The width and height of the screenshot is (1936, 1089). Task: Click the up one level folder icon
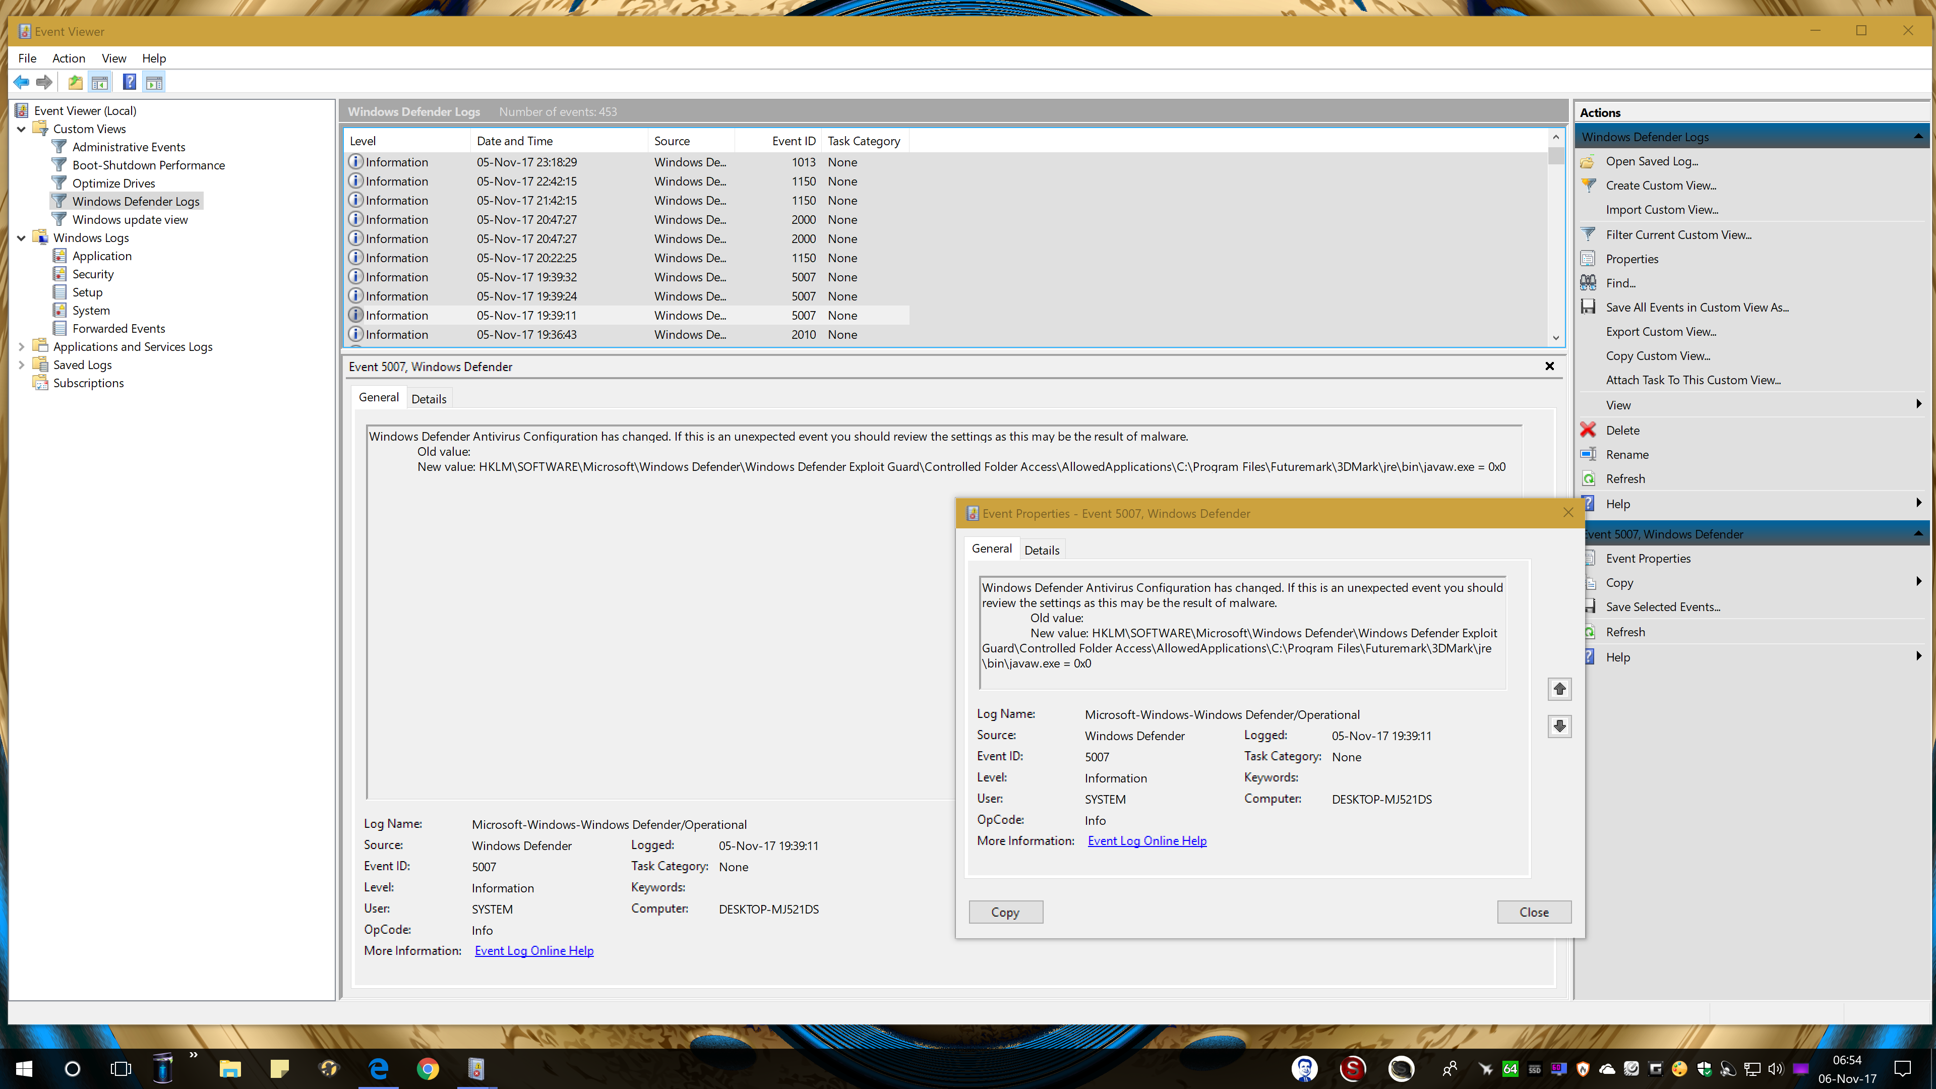point(75,82)
